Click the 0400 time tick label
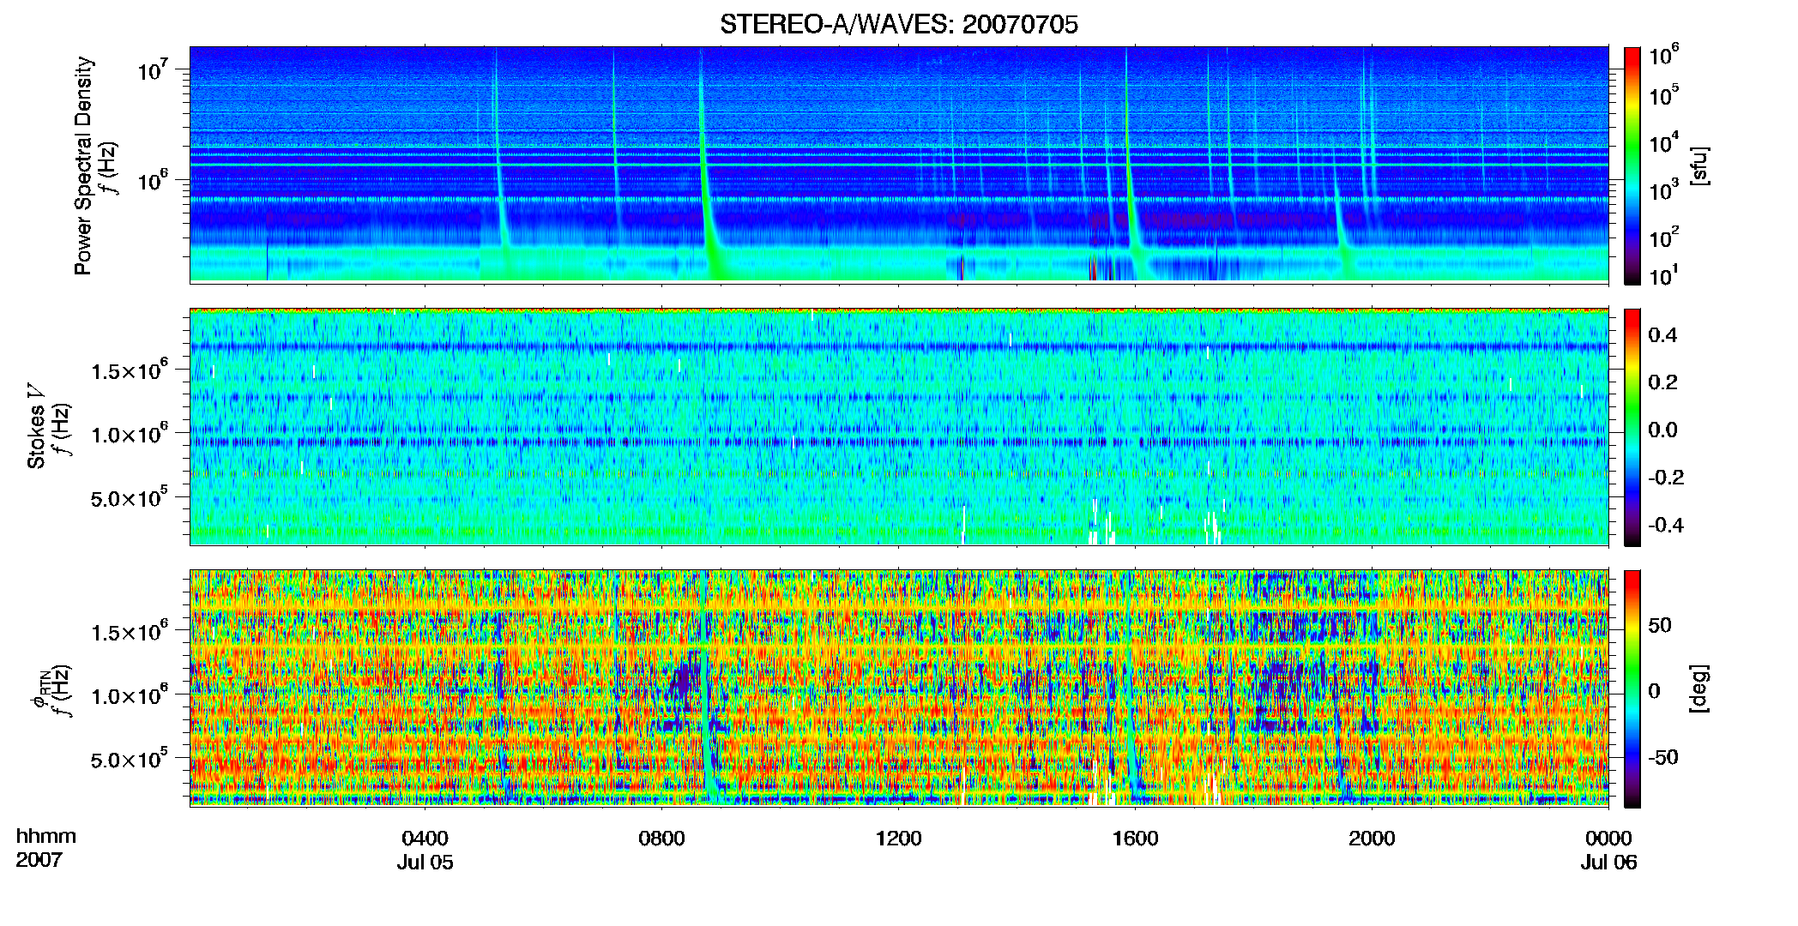 (x=425, y=838)
